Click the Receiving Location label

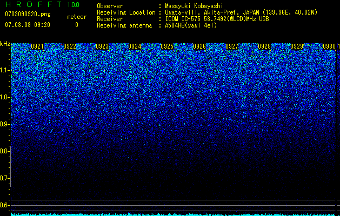pos(126,12)
